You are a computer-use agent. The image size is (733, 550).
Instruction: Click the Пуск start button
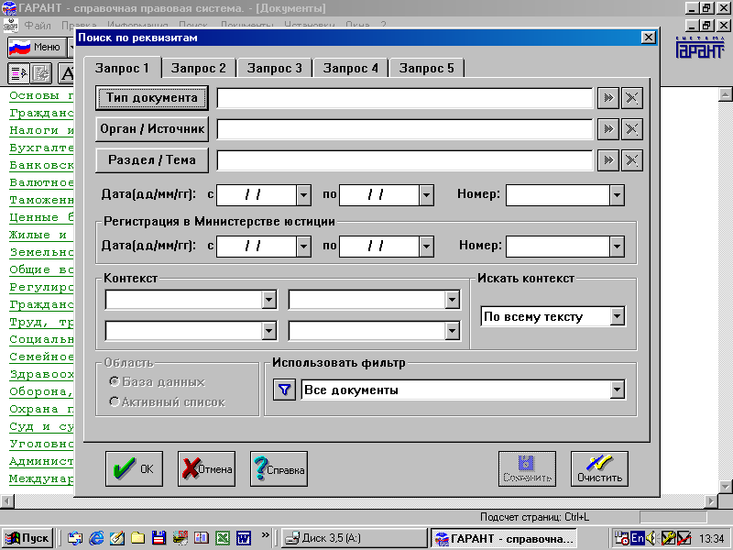click(x=27, y=538)
